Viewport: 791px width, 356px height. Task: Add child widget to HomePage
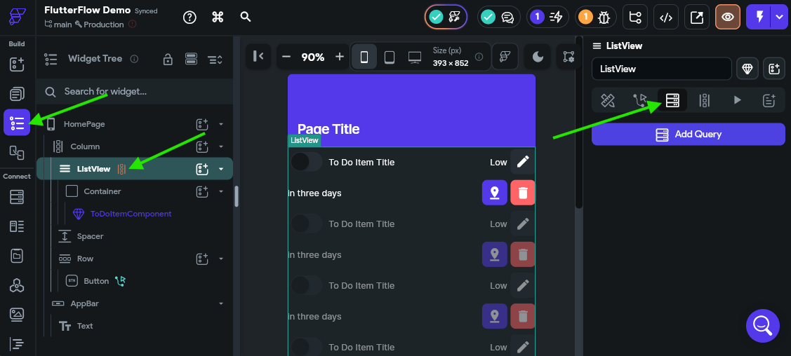[x=202, y=124]
